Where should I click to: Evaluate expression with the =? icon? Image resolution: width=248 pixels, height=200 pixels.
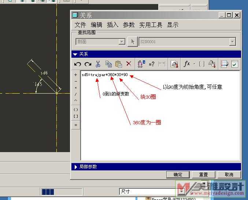[152, 64]
